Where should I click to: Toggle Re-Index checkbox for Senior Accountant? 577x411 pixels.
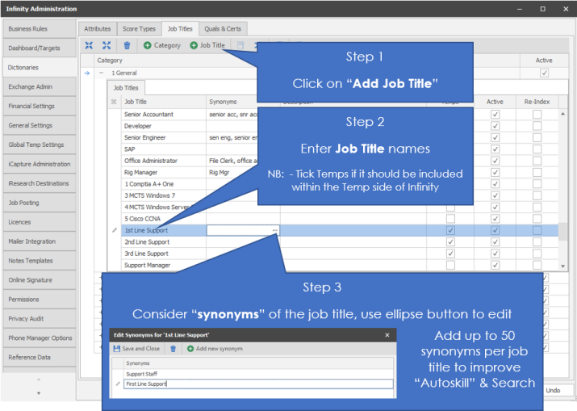pos(537,115)
